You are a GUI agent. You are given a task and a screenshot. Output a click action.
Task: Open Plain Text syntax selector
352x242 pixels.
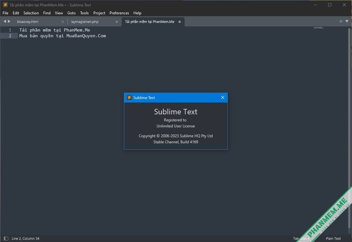(333, 238)
